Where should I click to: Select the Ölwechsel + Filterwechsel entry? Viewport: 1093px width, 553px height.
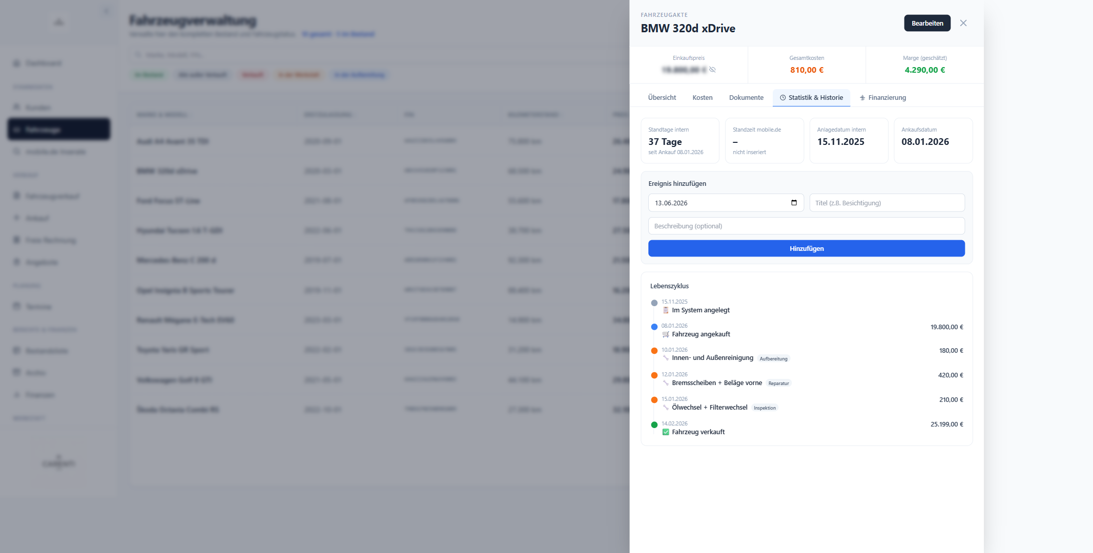[x=710, y=408]
